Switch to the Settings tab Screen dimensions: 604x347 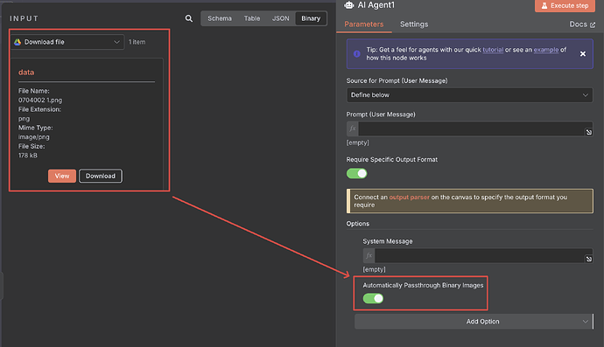pyautogui.click(x=414, y=24)
